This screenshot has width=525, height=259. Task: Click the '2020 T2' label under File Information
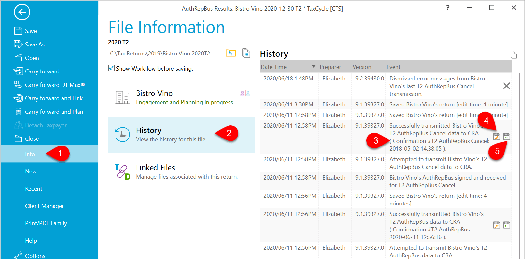[x=118, y=42]
